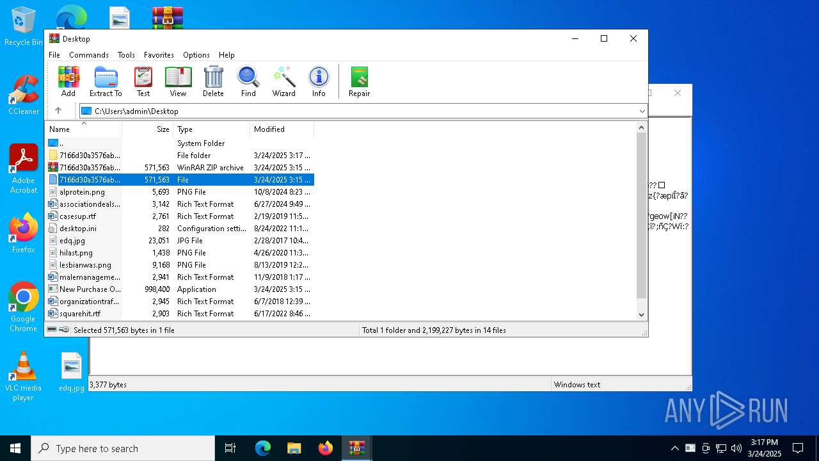Viewport: 819px width, 461px height.
Task: Select New Purchase O... application file
Action: click(180, 289)
